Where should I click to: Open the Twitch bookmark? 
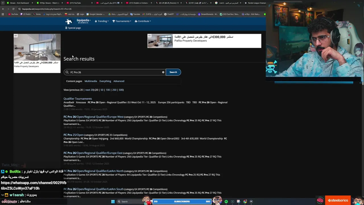click(26, 14)
